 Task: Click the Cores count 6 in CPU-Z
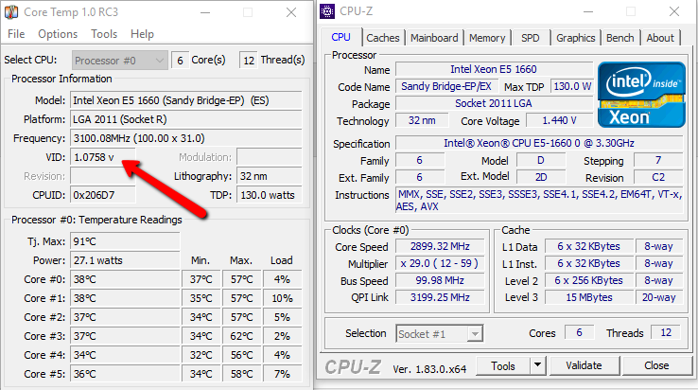[x=579, y=332]
